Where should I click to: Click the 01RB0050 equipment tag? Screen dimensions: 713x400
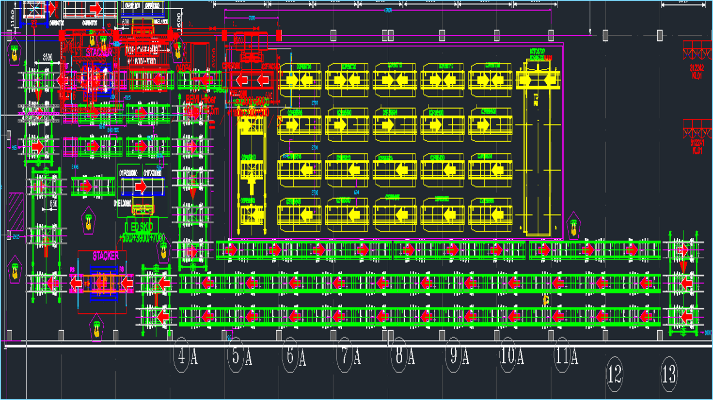(128, 173)
